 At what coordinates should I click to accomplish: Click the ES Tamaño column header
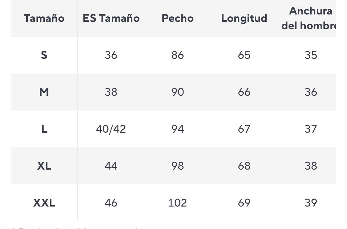(x=111, y=18)
